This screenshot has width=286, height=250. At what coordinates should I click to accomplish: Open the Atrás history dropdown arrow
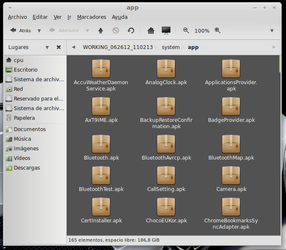[39, 31]
